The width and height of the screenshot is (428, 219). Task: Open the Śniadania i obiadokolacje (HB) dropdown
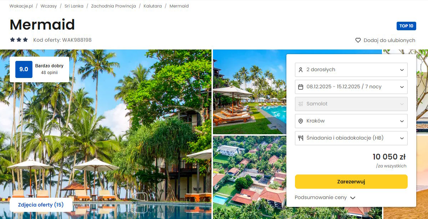point(351,138)
